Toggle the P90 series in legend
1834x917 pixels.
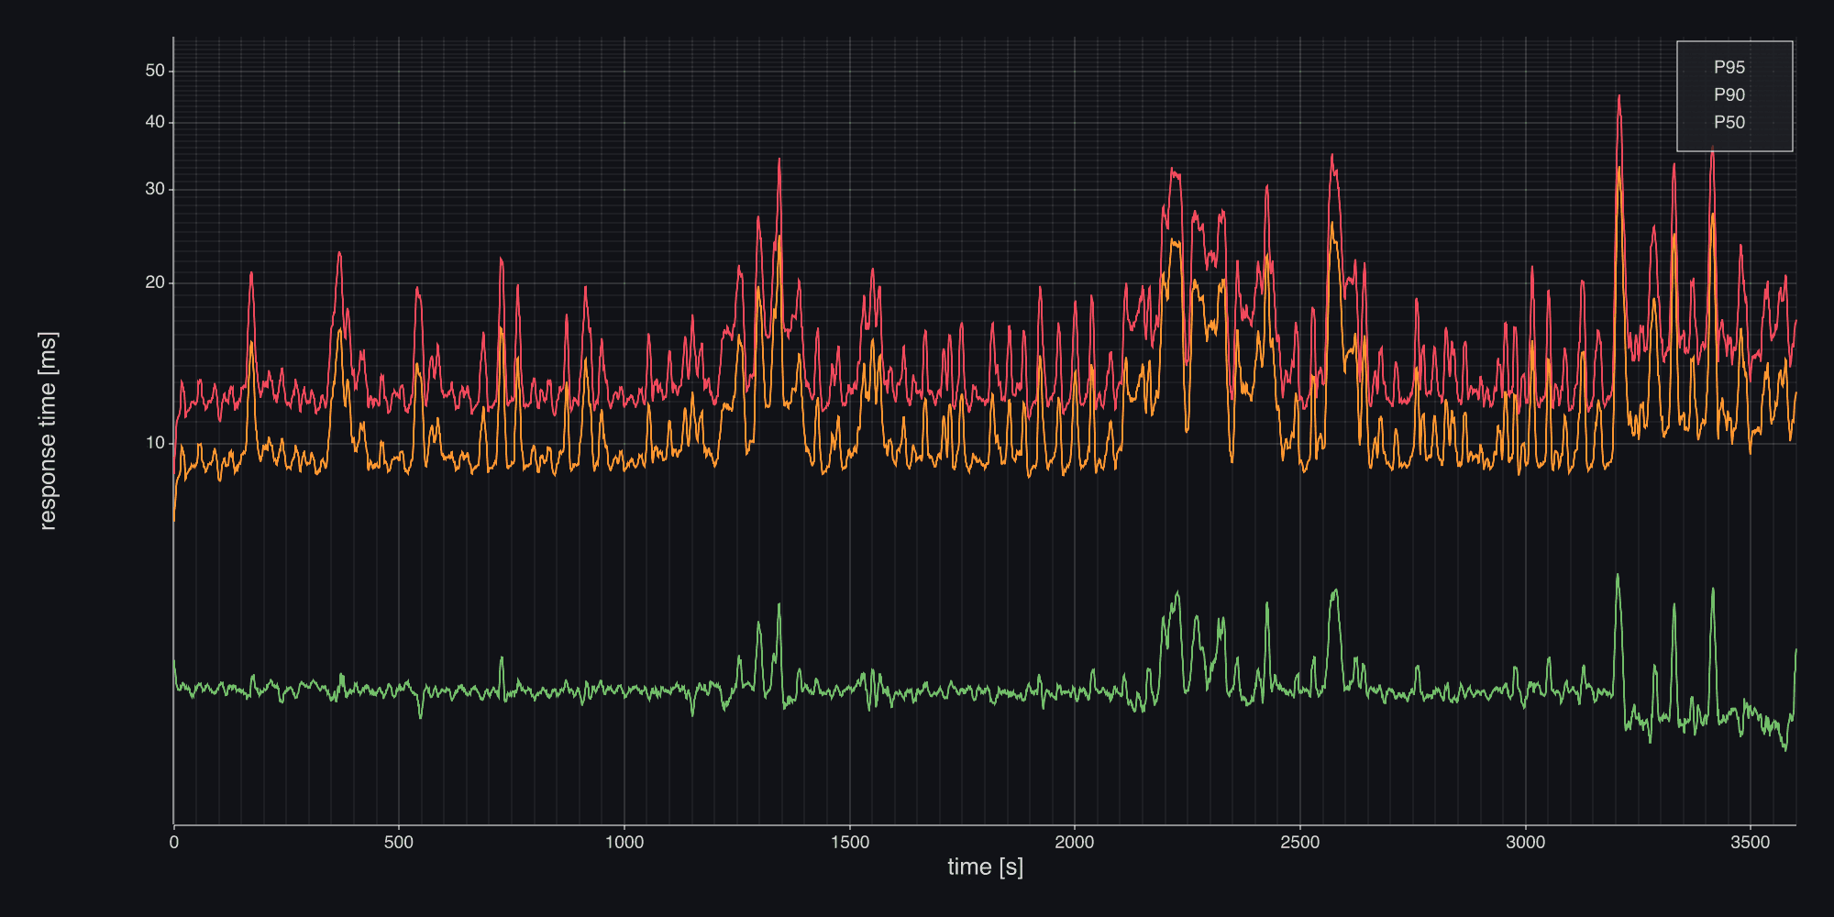1729,95
